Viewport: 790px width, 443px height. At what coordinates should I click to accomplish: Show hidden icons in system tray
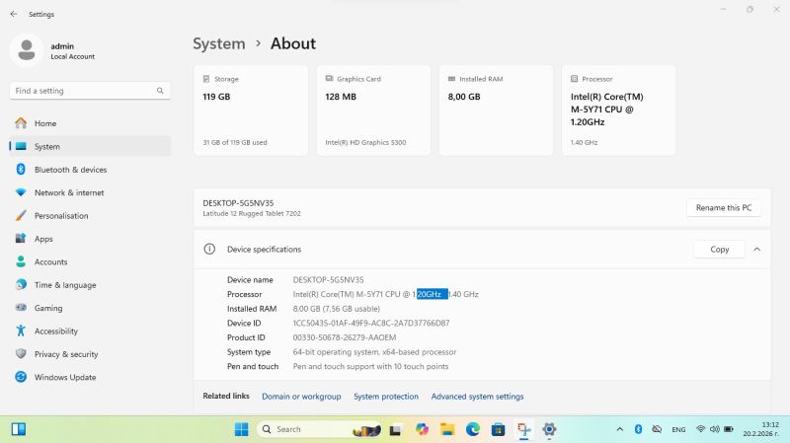[x=619, y=429]
